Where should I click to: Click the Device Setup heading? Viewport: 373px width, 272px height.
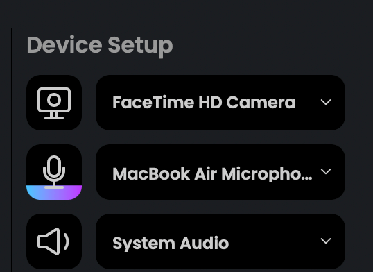point(100,46)
